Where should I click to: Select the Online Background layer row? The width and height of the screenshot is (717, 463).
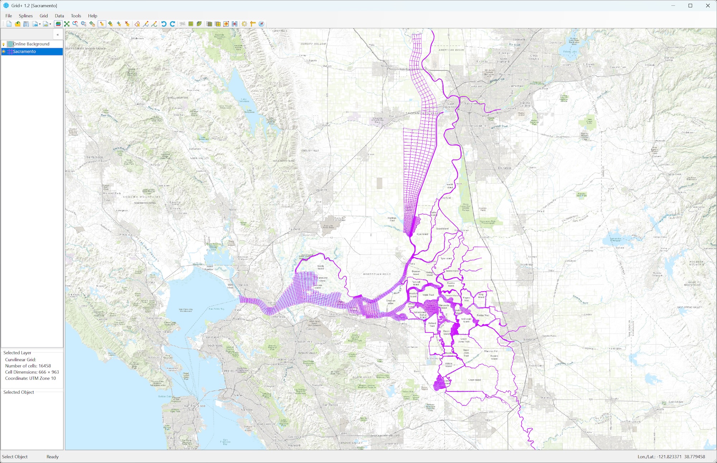[32, 44]
